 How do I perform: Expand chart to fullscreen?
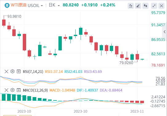click(x=154, y=6)
